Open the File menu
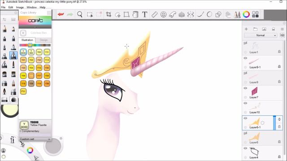Screen dimensions: 287x161 pos(3,7)
